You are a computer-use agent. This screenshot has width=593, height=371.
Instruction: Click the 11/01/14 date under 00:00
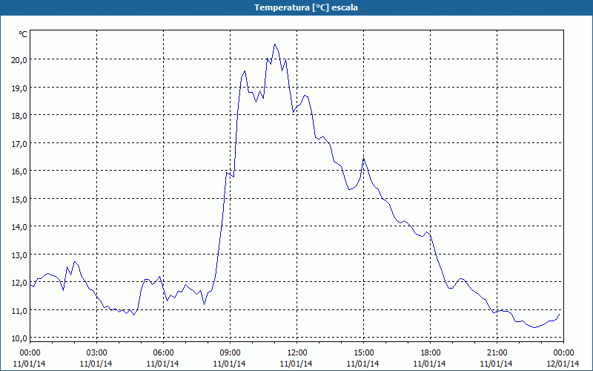coord(30,364)
